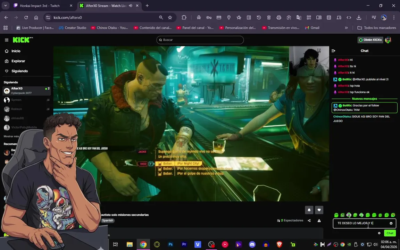Switch to Honkai Impact 3rd Twitch tab
The height and width of the screenshot is (250, 400).
tap(40, 6)
